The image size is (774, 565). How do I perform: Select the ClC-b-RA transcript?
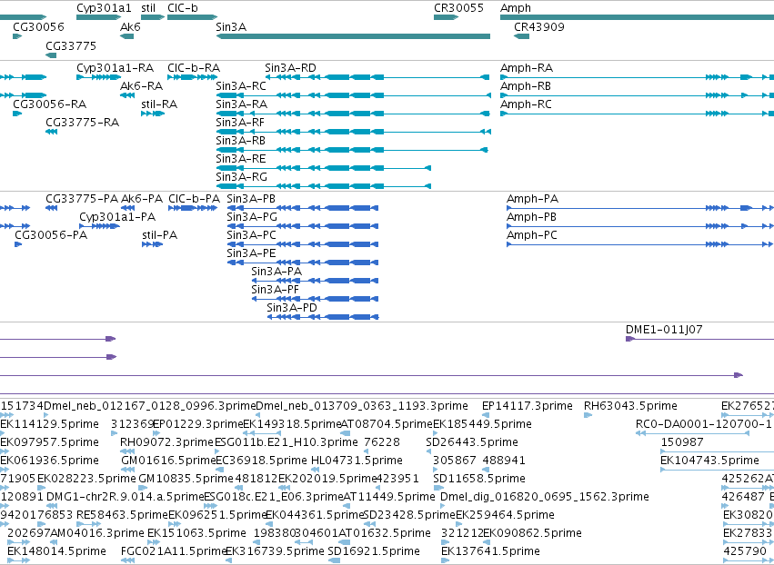[x=193, y=77]
